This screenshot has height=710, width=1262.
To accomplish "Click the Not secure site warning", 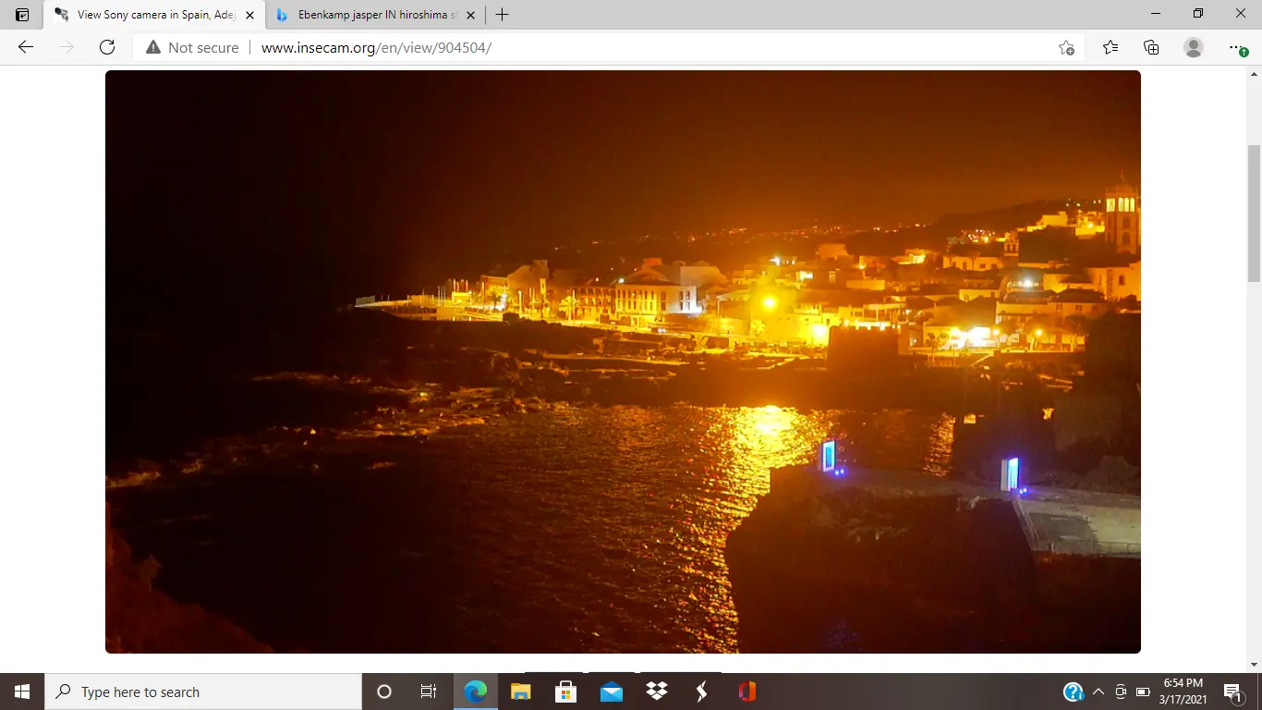I will click(x=192, y=47).
